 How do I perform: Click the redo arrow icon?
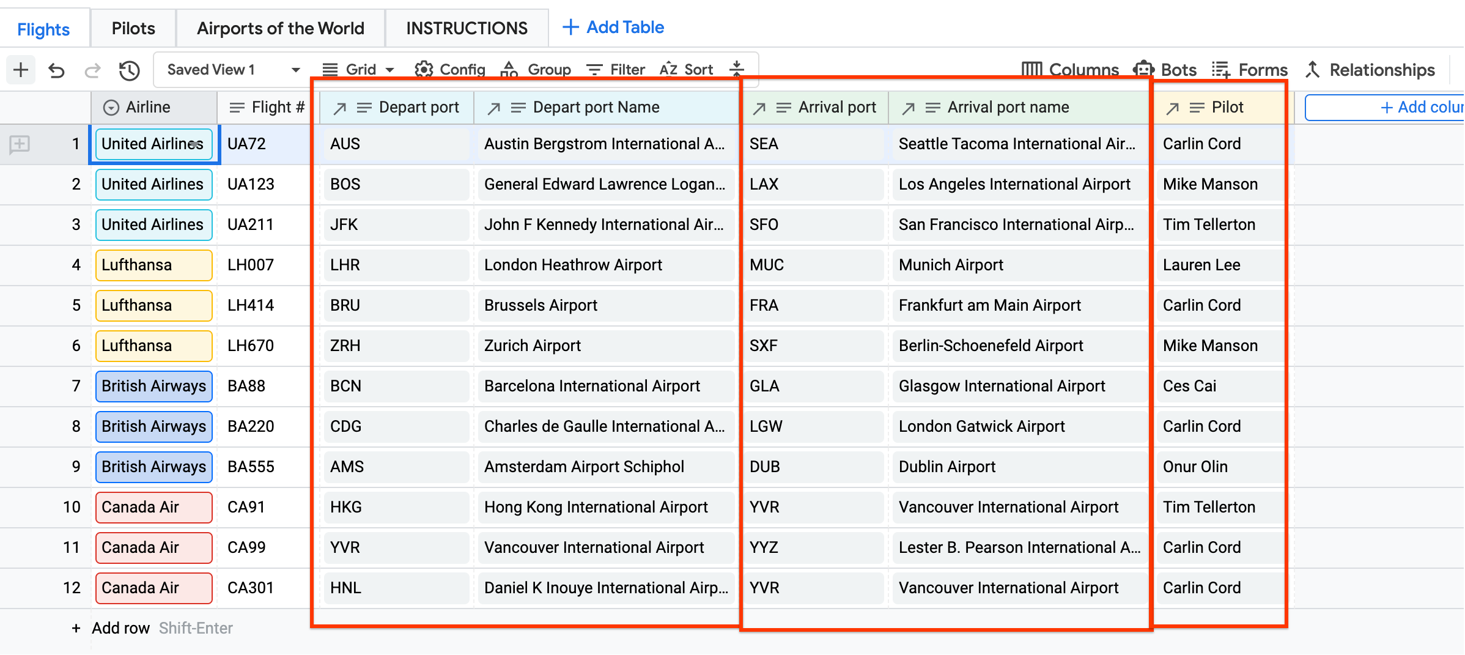pyautogui.click(x=92, y=70)
